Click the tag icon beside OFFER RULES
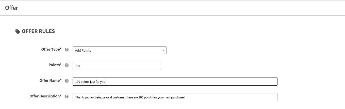Screen dimensions: 345x109 pos(18,32)
